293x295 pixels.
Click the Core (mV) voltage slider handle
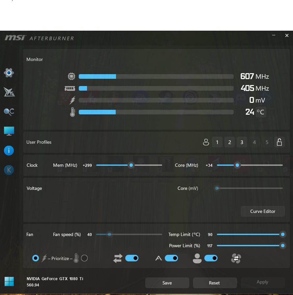coord(217,188)
